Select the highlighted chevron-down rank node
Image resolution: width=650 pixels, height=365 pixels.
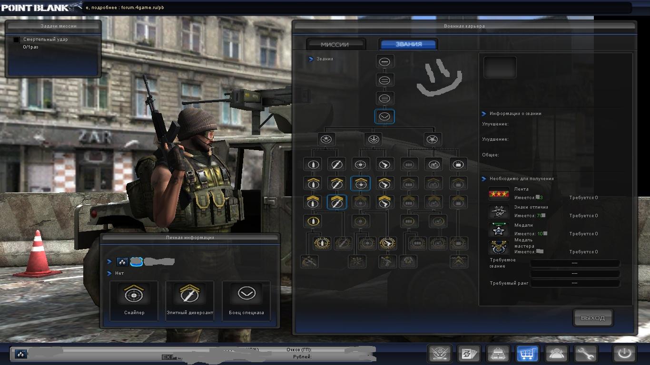tap(384, 117)
